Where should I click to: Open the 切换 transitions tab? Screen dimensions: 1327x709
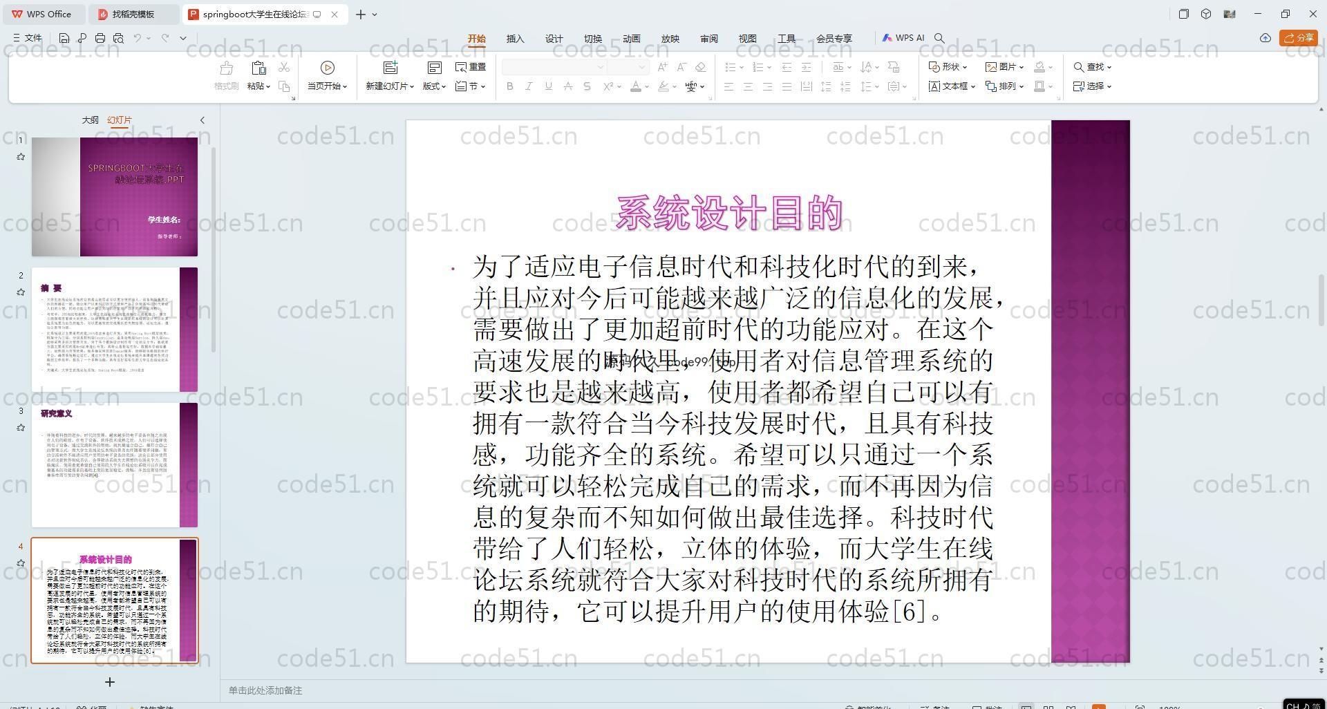[x=593, y=39]
